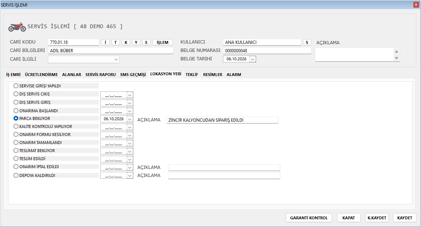Click the İŞLEM button
The width and height of the screenshot is (421, 227).
[162, 42]
